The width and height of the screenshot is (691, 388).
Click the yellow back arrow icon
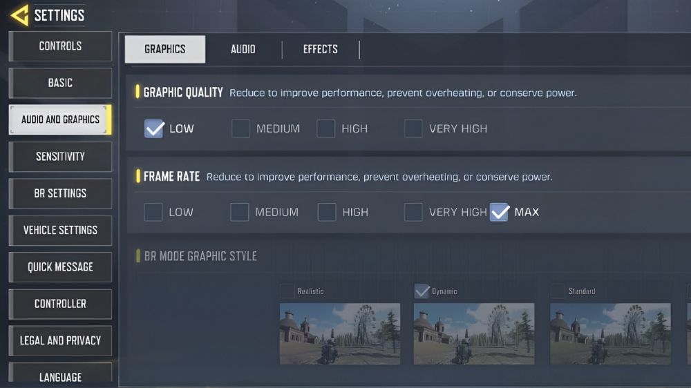[x=19, y=14]
